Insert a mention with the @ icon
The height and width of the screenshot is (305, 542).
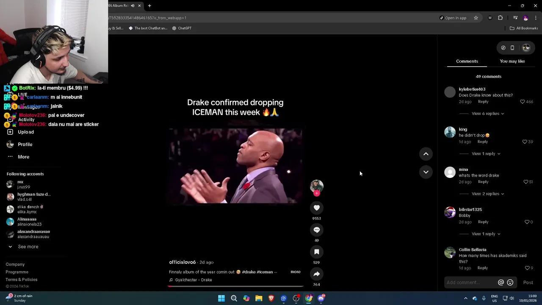pyautogui.click(x=501, y=283)
